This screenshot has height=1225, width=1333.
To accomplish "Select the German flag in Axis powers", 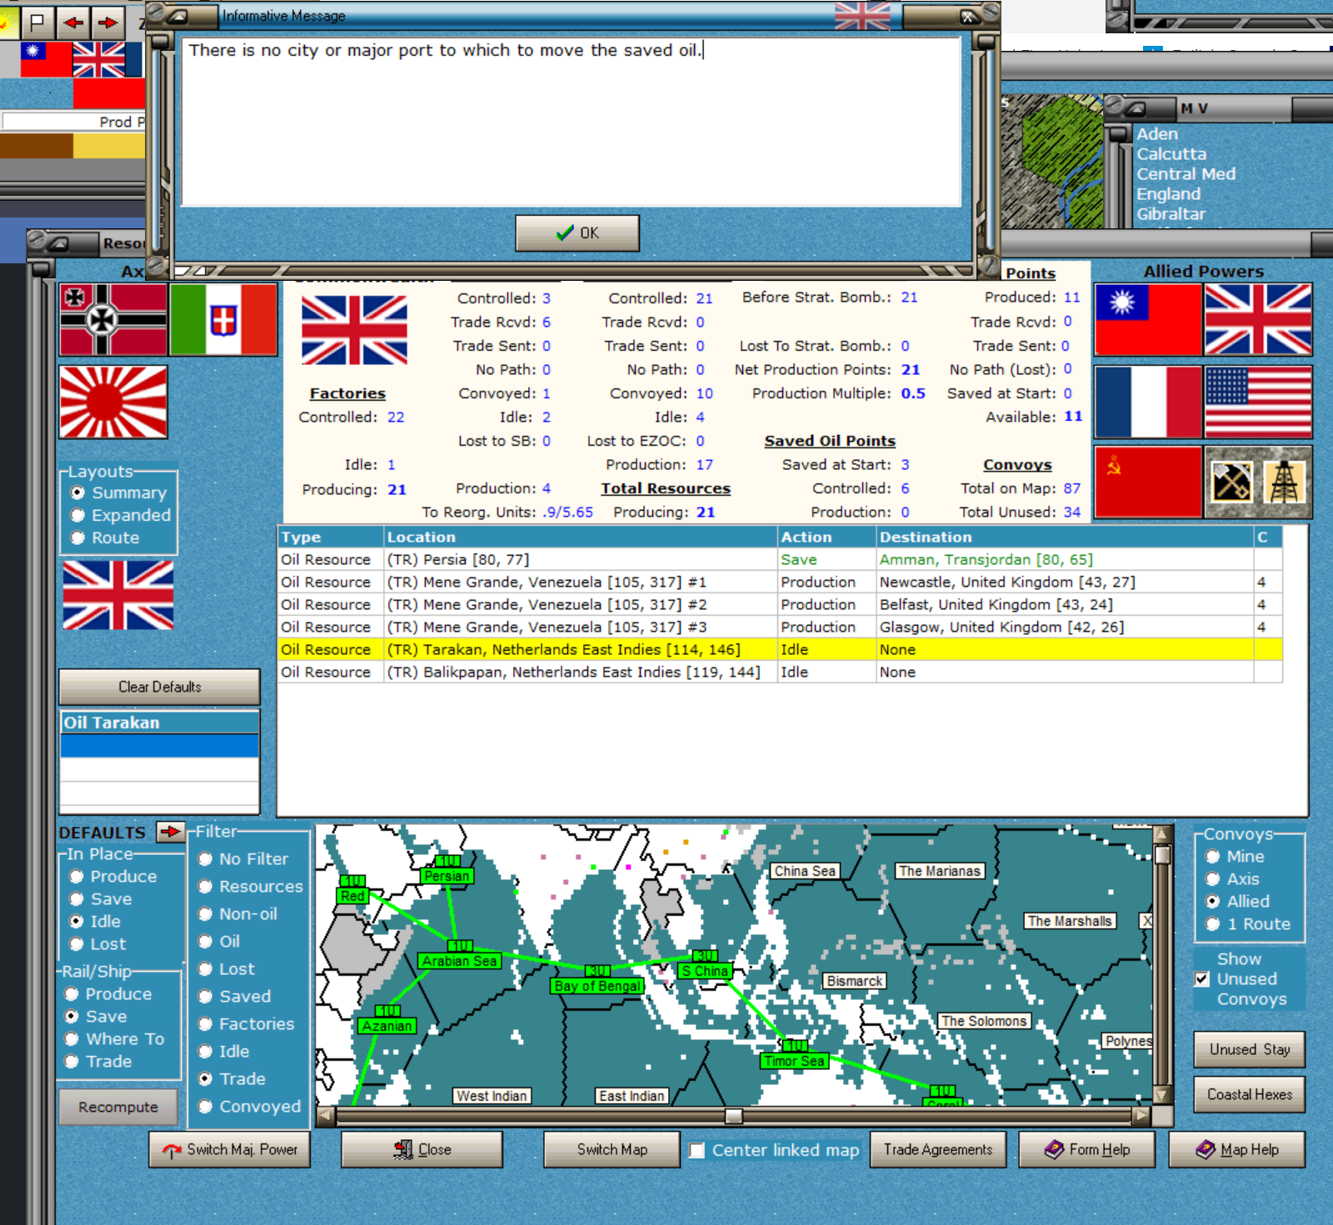I will click(x=113, y=319).
